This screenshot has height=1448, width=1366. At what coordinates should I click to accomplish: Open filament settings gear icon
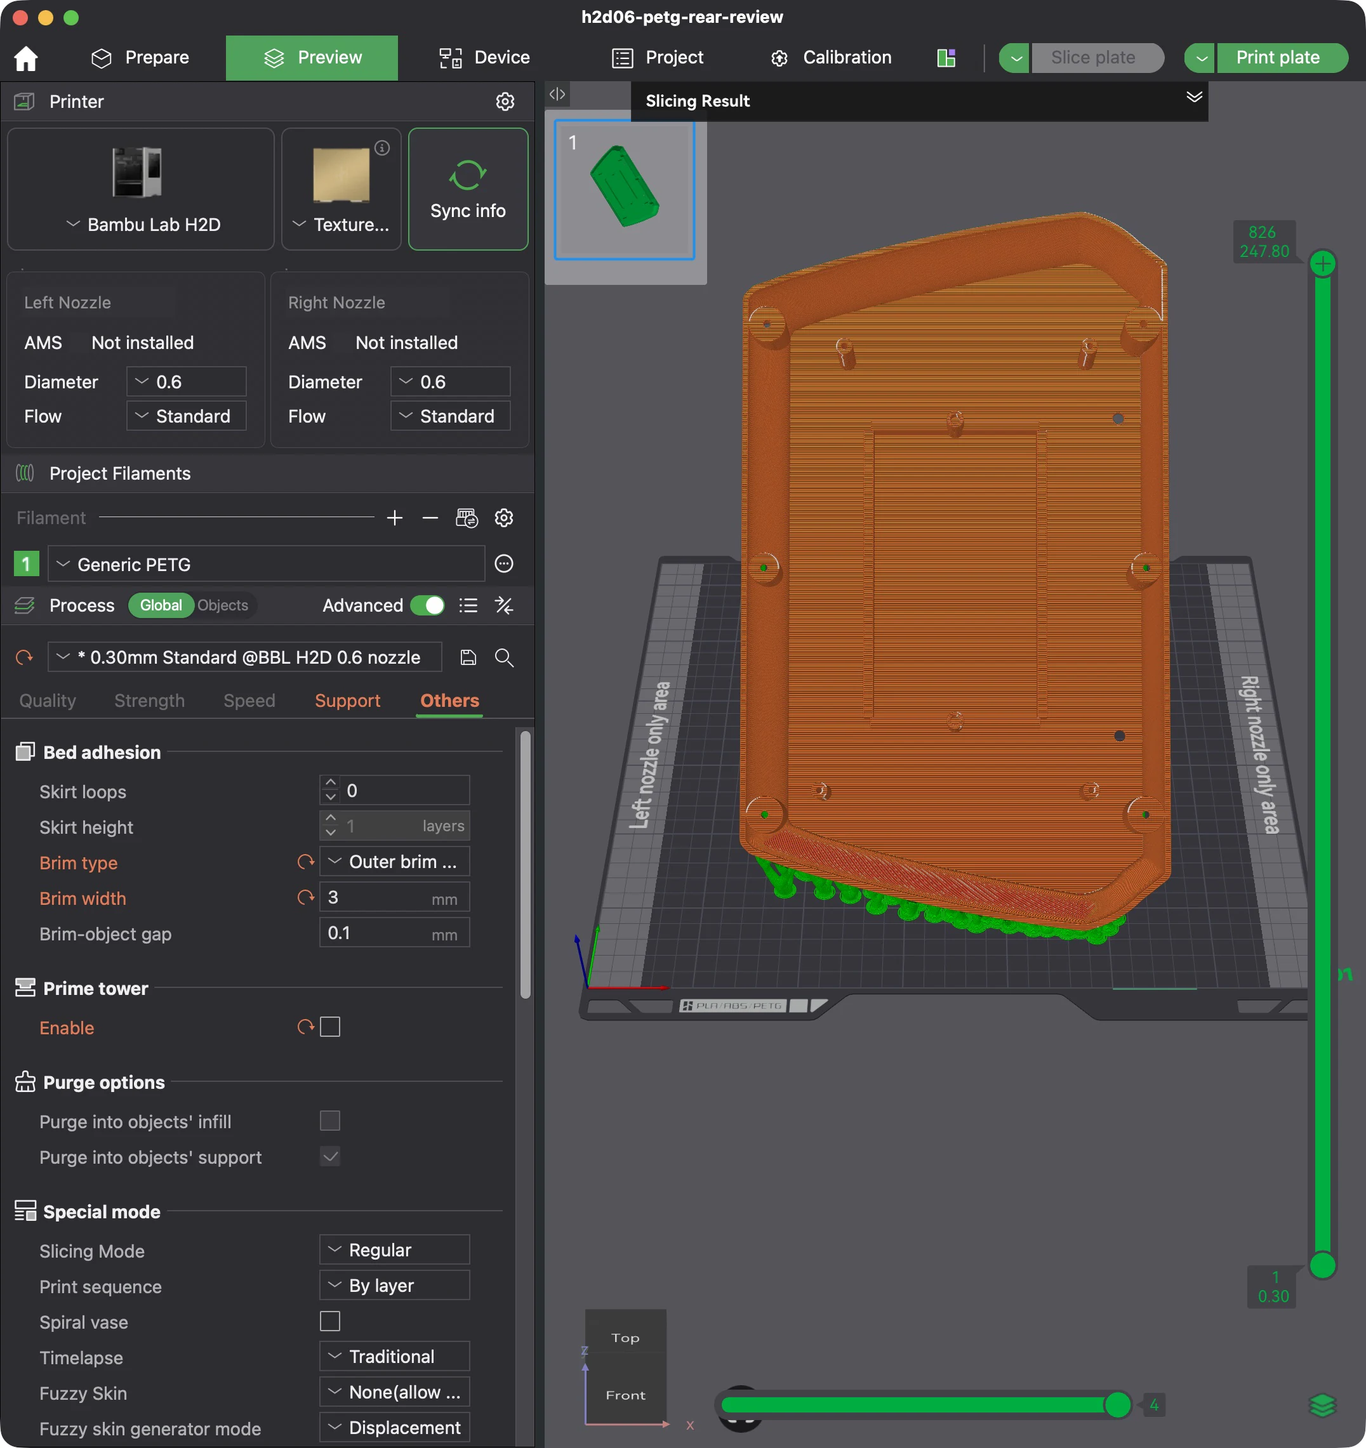[x=504, y=518]
